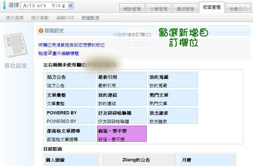Click the 左右兩側未使用欄位 heading

[65, 65]
